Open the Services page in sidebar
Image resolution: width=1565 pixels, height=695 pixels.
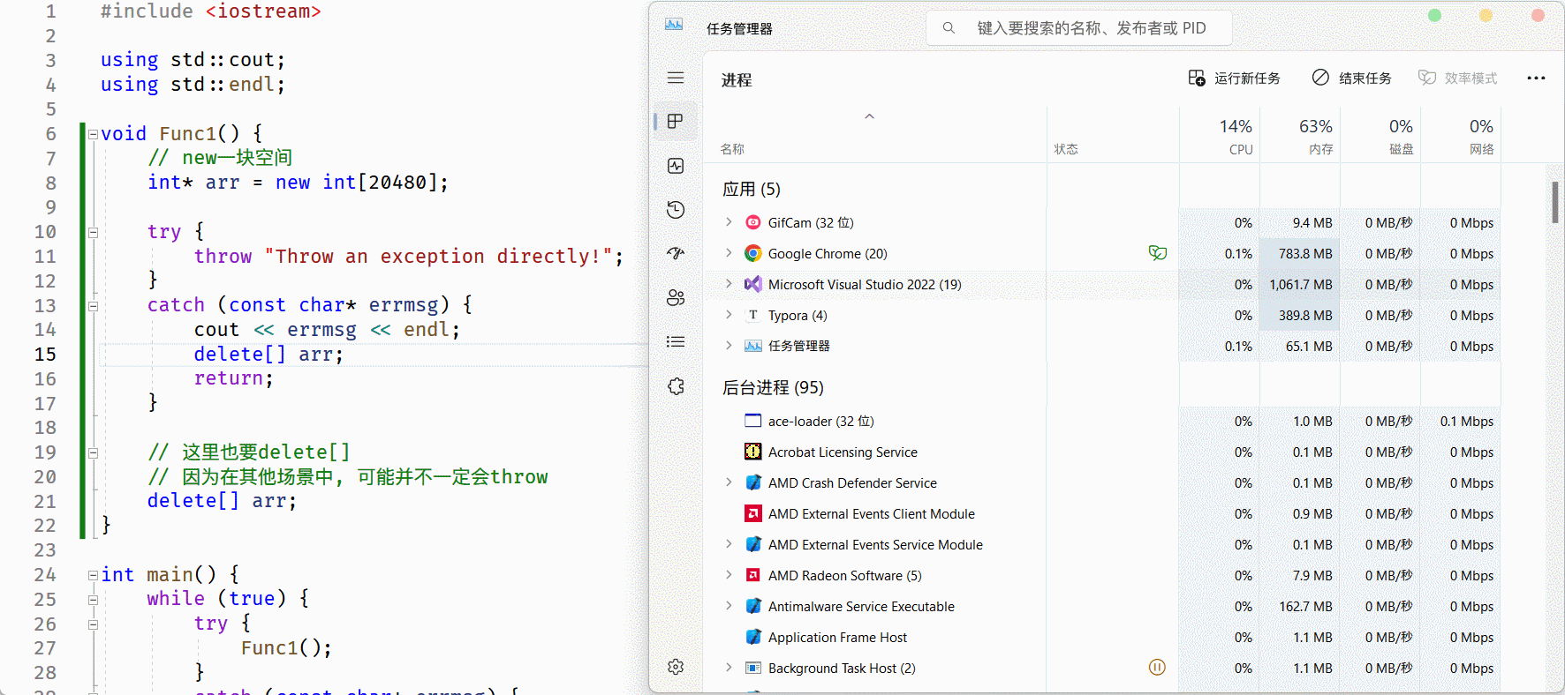pyautogui.click(x=676, y=386)
